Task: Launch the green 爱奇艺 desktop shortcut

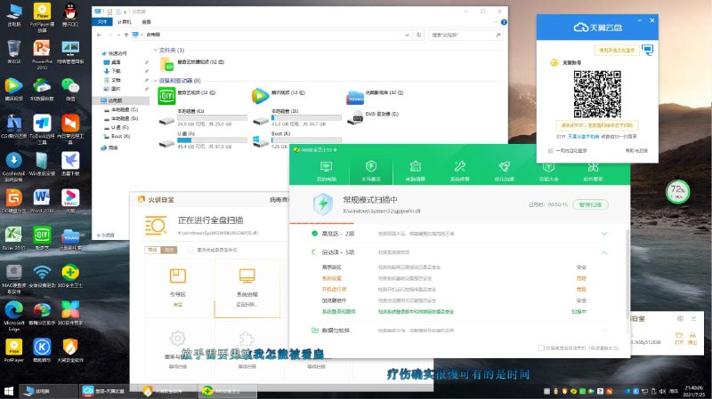Action: click(42, 239)
